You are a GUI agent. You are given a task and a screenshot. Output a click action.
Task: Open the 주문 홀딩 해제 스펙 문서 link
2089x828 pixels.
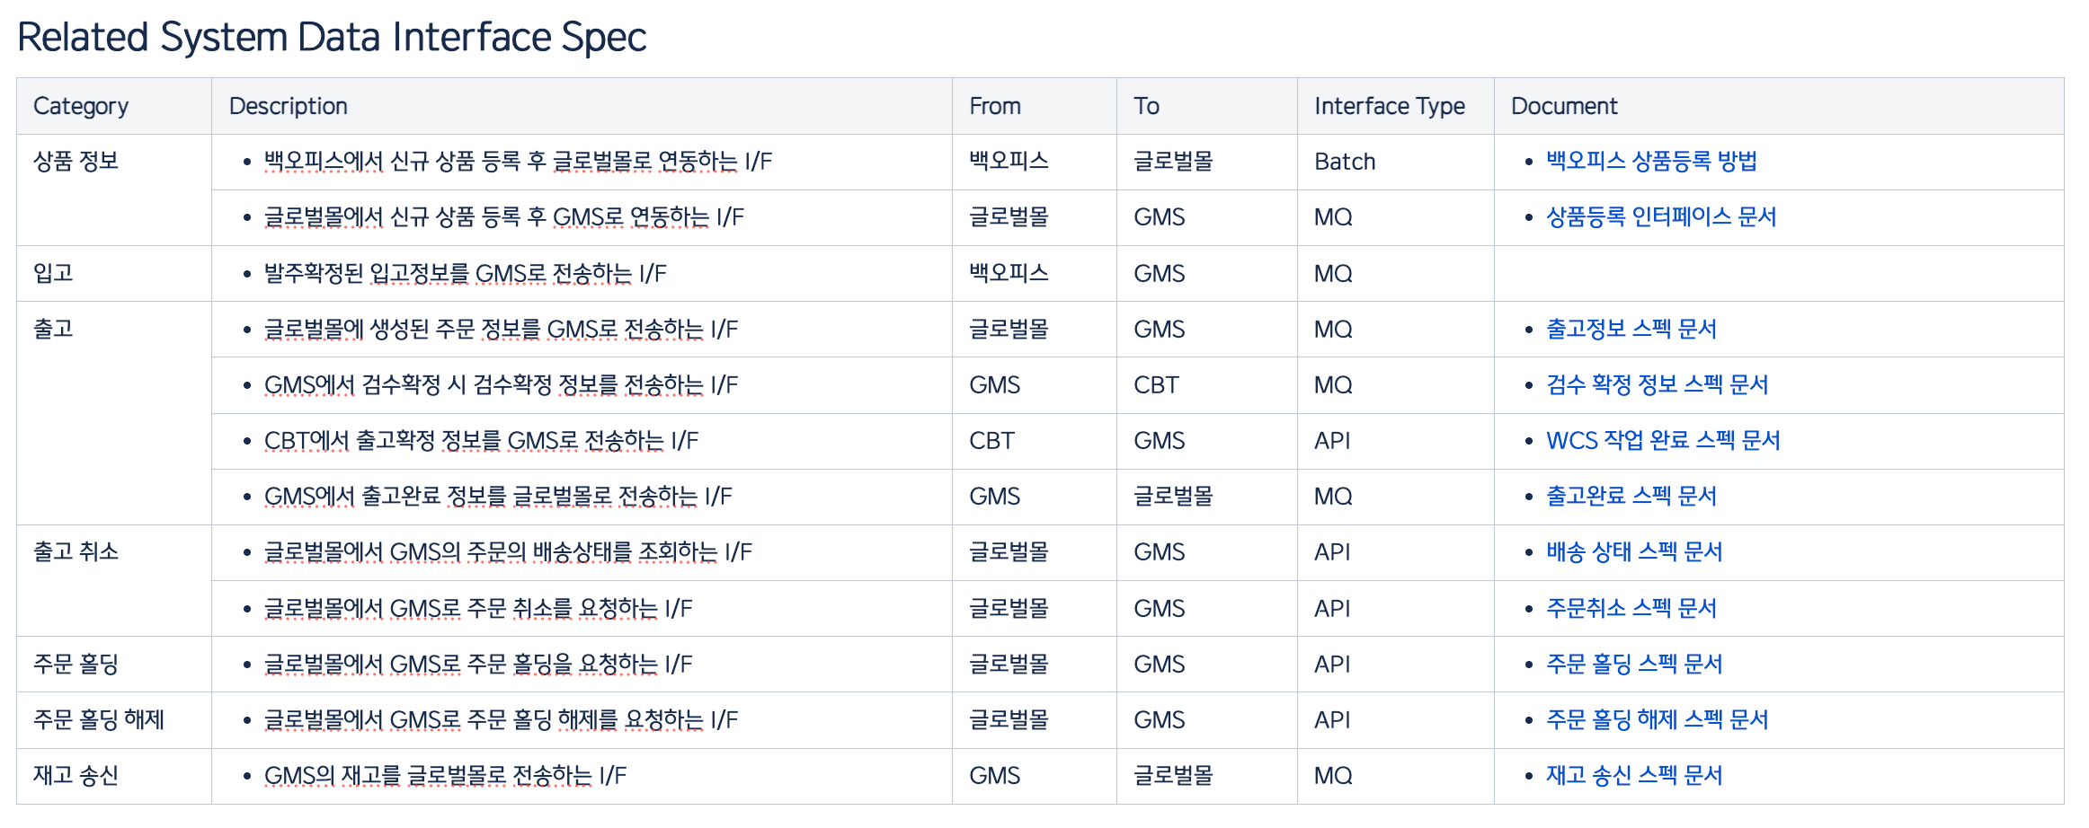tap(1658, 720)
